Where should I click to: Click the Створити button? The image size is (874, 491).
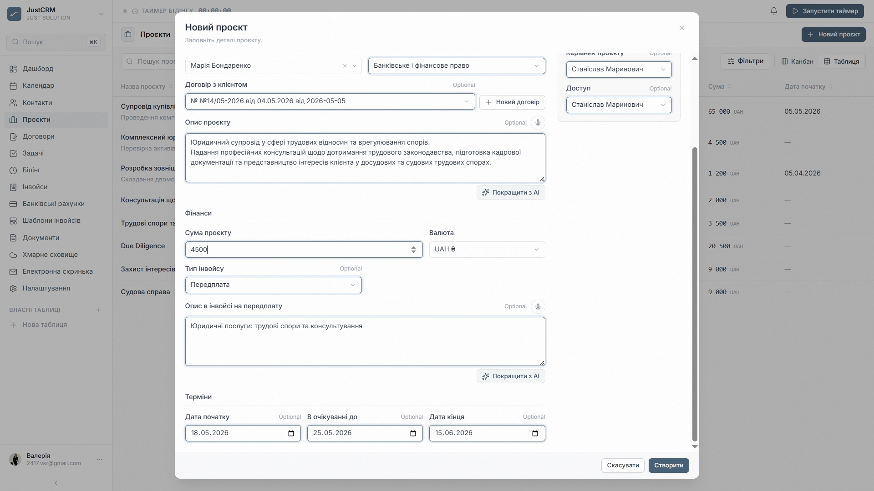click(668, 466)
